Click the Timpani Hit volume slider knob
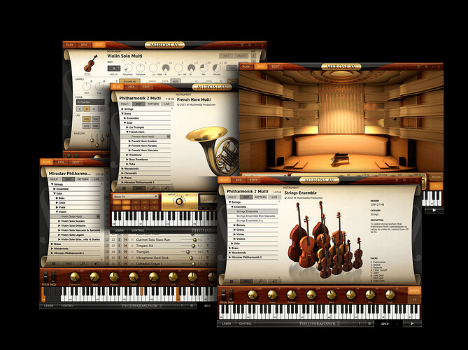 pyautogui.click(x=193, y=246)
